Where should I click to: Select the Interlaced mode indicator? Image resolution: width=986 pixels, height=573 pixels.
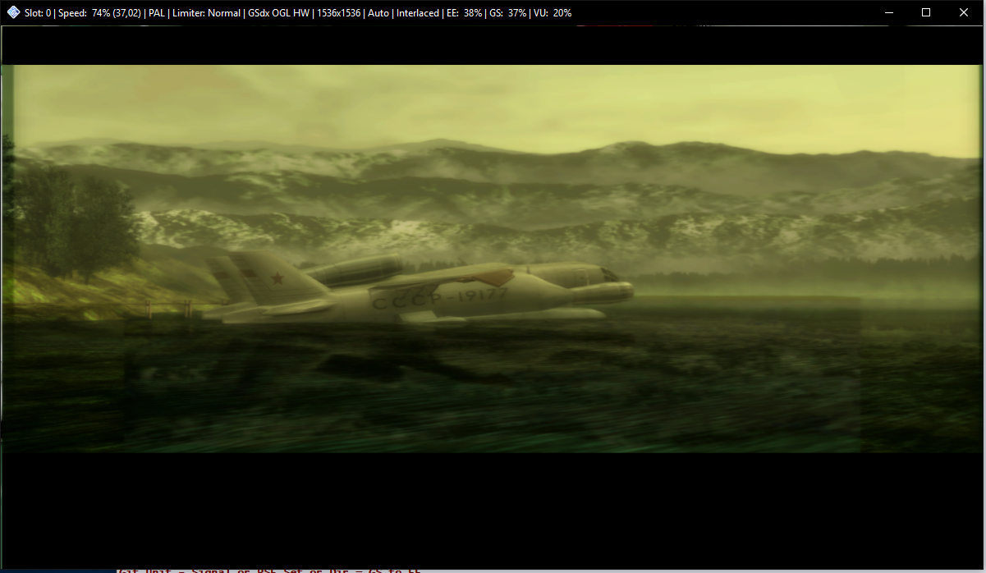pyautogui.click(x=417, y=12)
